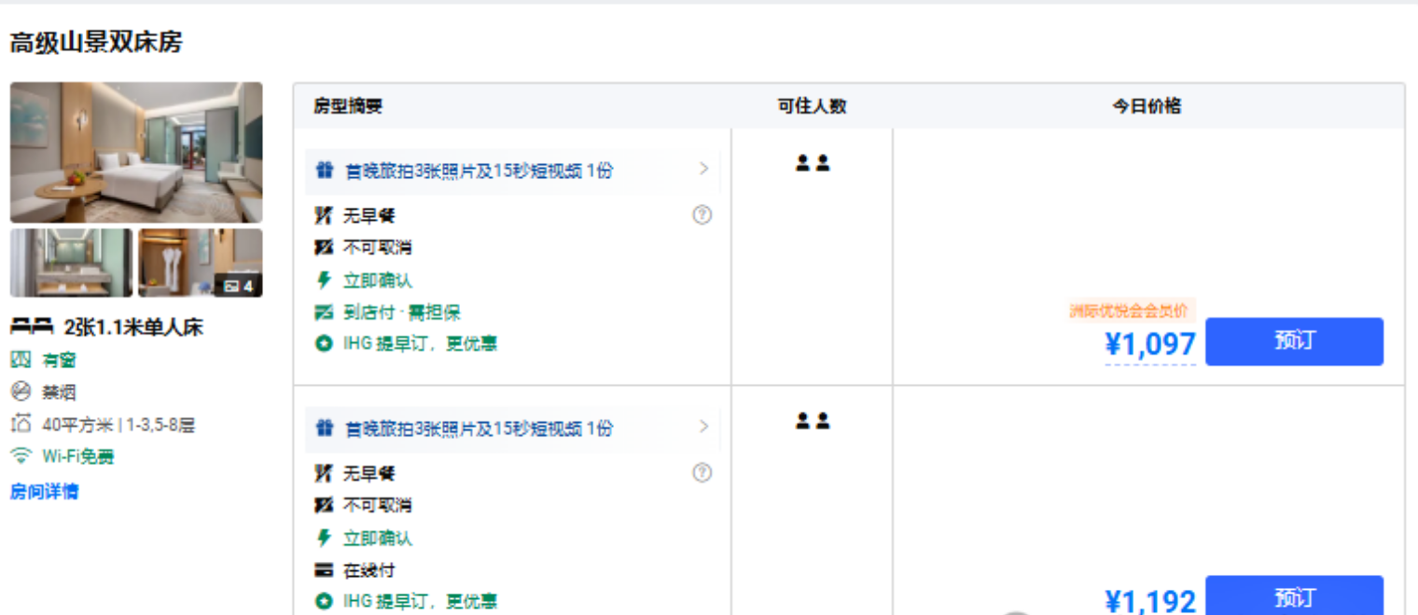Screen dimensions: 1418x615
Task: Click the lightning icon beside second 立即确认
Action: (x=324, y=538)
